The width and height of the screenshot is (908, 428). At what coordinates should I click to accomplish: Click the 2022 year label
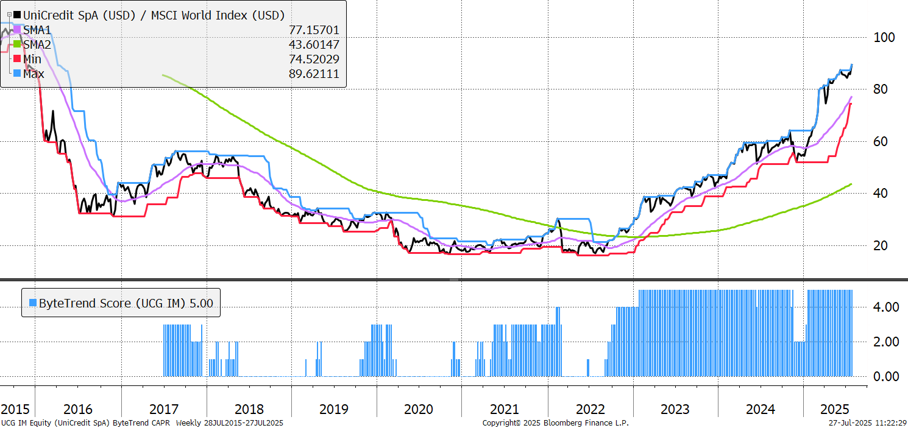(x=590, y=409)
